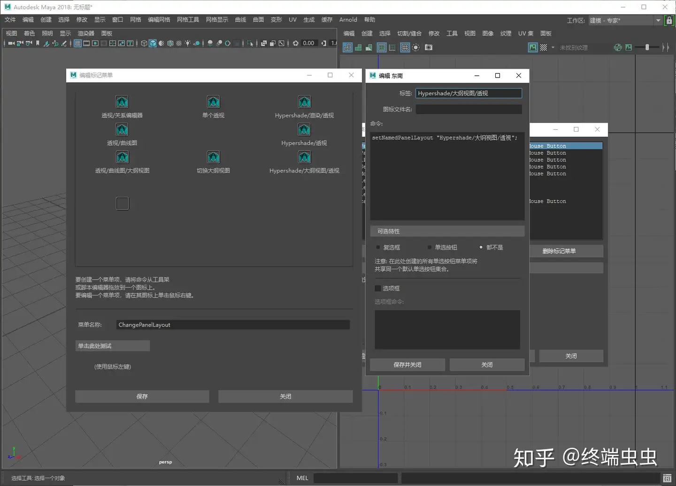Click the 切换大纲视图 marking menu icon
Screen dimensions: 676x486
click(x=214, y=157)
